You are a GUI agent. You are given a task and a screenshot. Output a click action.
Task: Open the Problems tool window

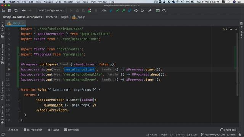33,130
